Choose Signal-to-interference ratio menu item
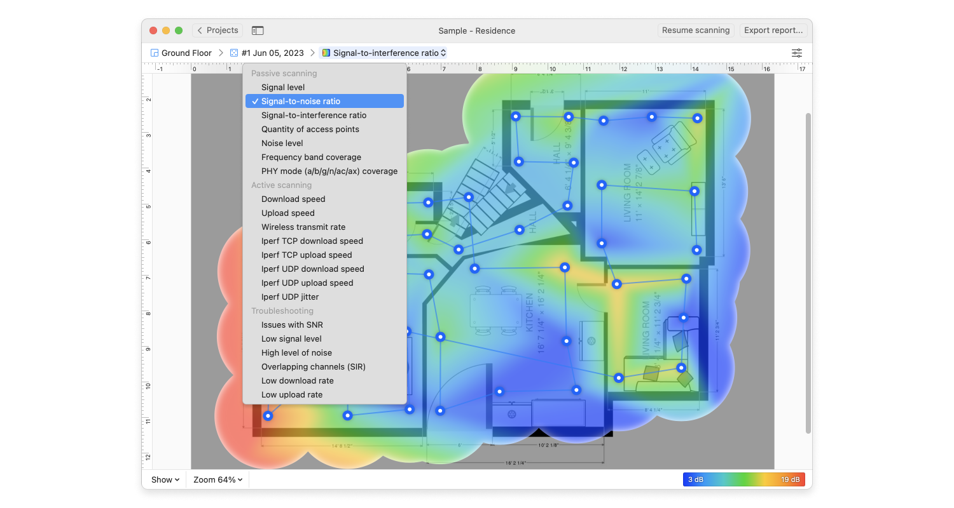 pos(324,116)
